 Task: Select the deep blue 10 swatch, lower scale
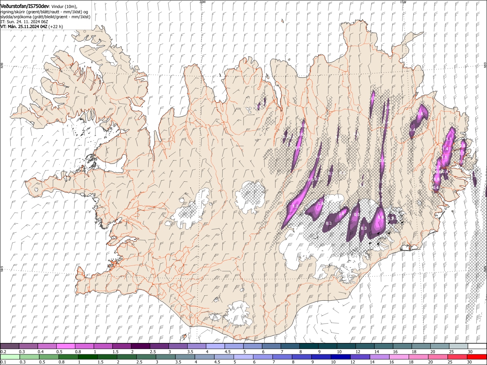click(x=341, y=357)
